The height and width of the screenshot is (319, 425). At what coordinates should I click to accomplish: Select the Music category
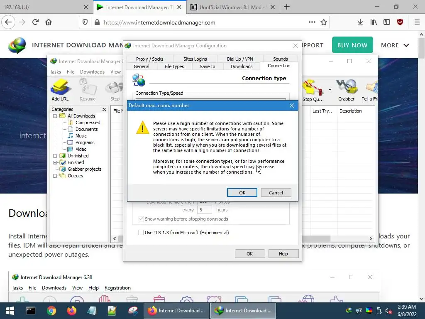point(81,136)
